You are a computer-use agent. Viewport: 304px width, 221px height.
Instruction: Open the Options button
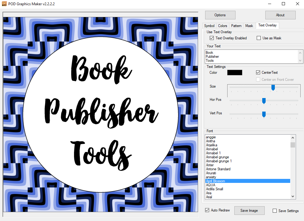[x=220, y=15]
